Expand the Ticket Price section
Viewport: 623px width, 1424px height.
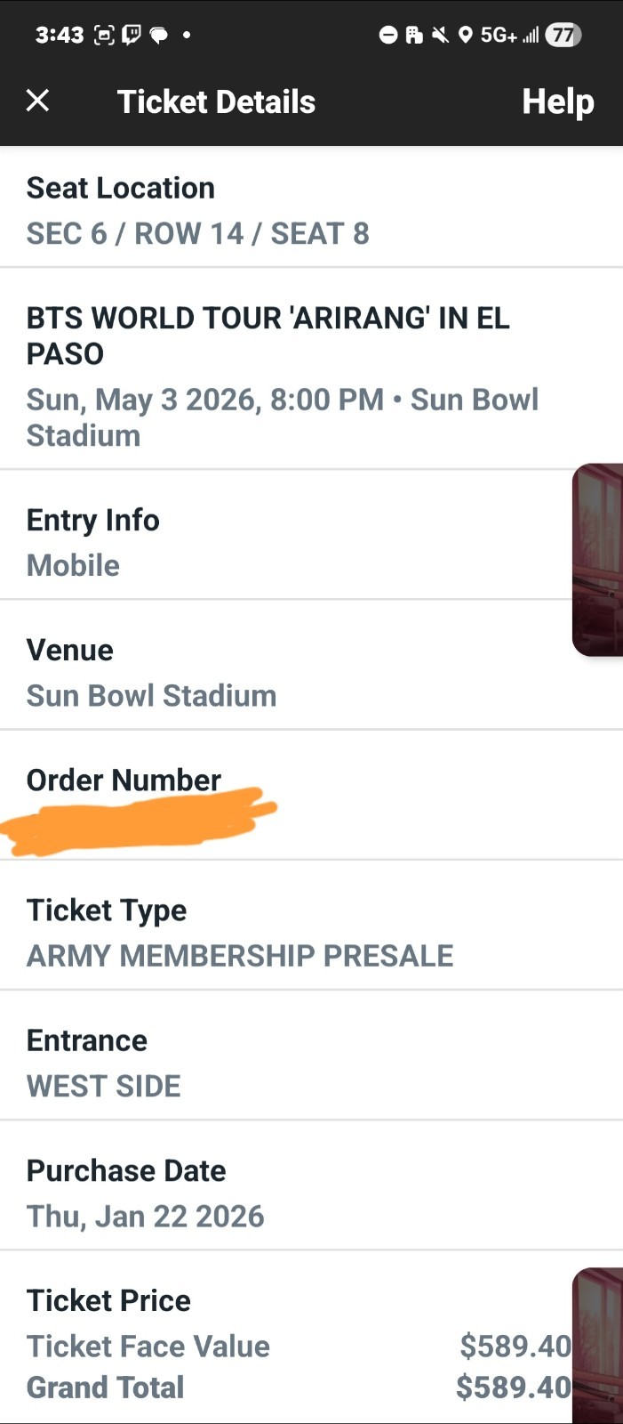108,1300
